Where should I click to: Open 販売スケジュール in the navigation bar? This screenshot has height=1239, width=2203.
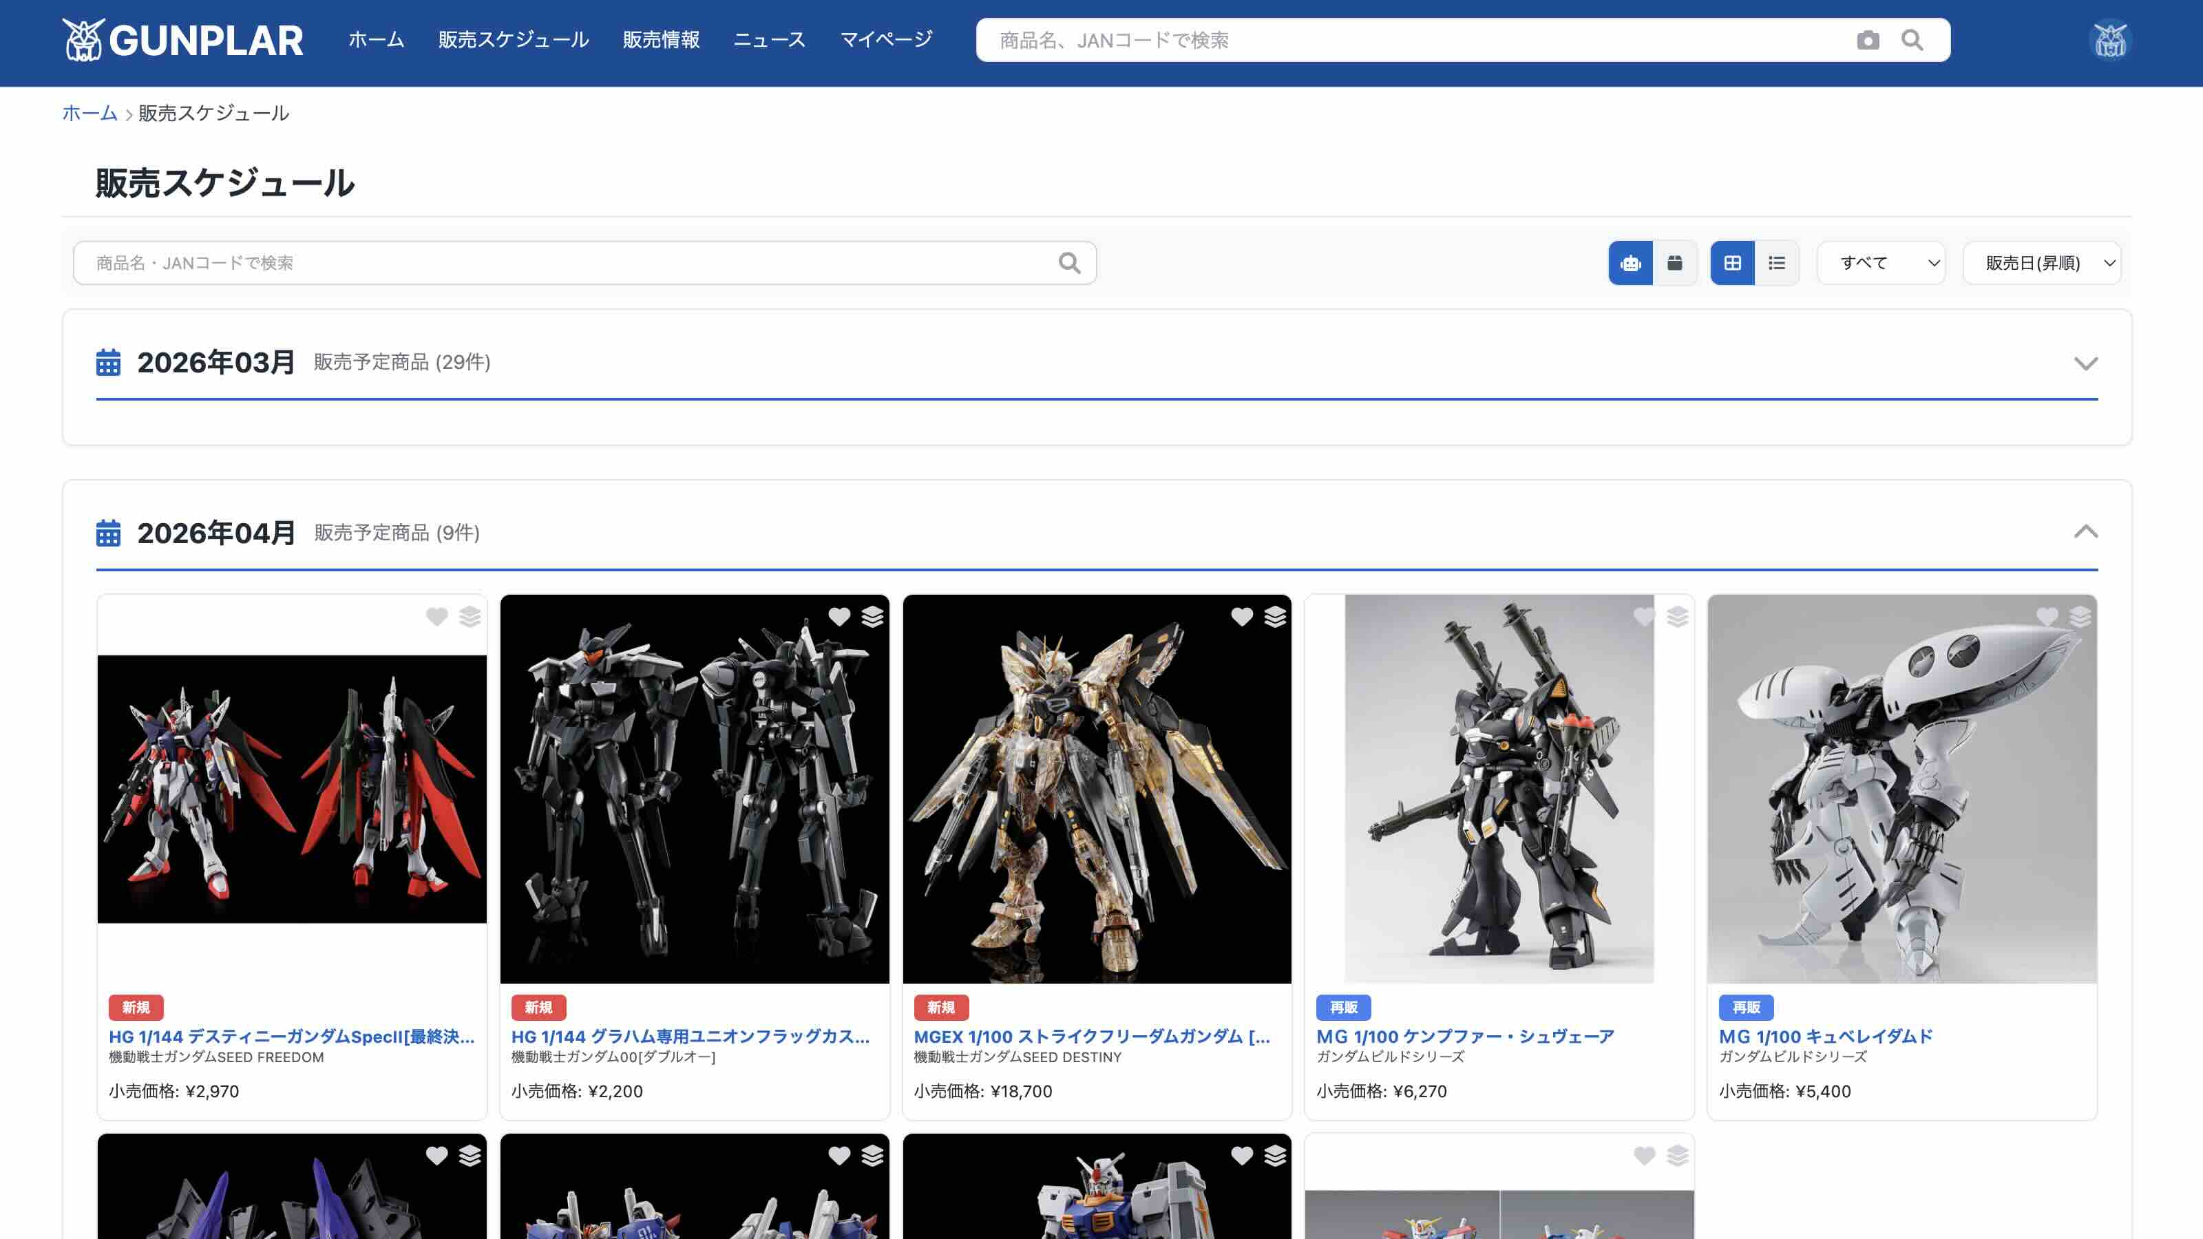tap(513, 40)
